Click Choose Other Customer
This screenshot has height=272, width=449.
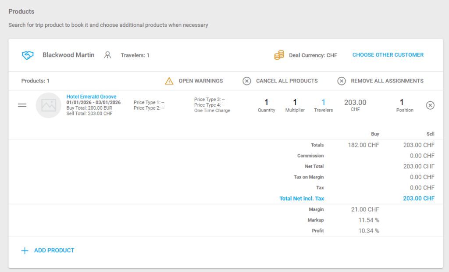(x=388, y=54)
